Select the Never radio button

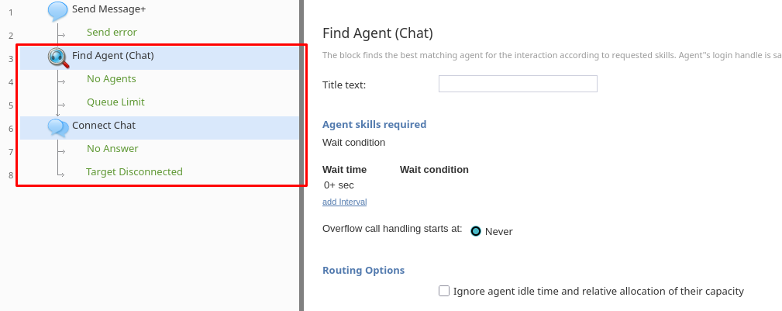click(x=476, y=231)
